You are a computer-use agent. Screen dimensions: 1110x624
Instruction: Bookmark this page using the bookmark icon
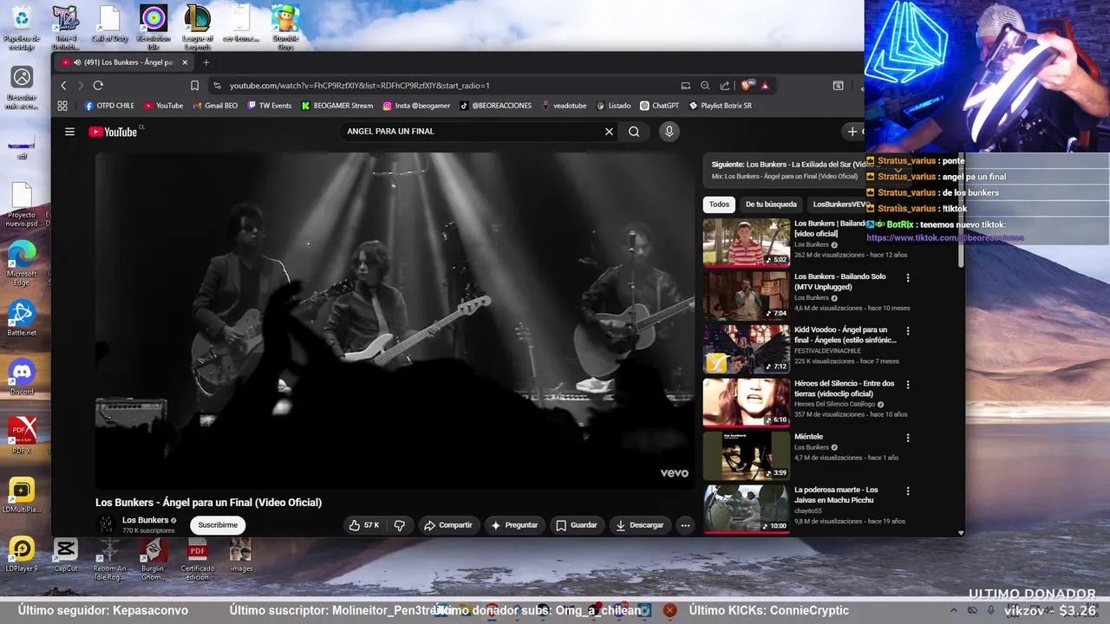point(194,85)
